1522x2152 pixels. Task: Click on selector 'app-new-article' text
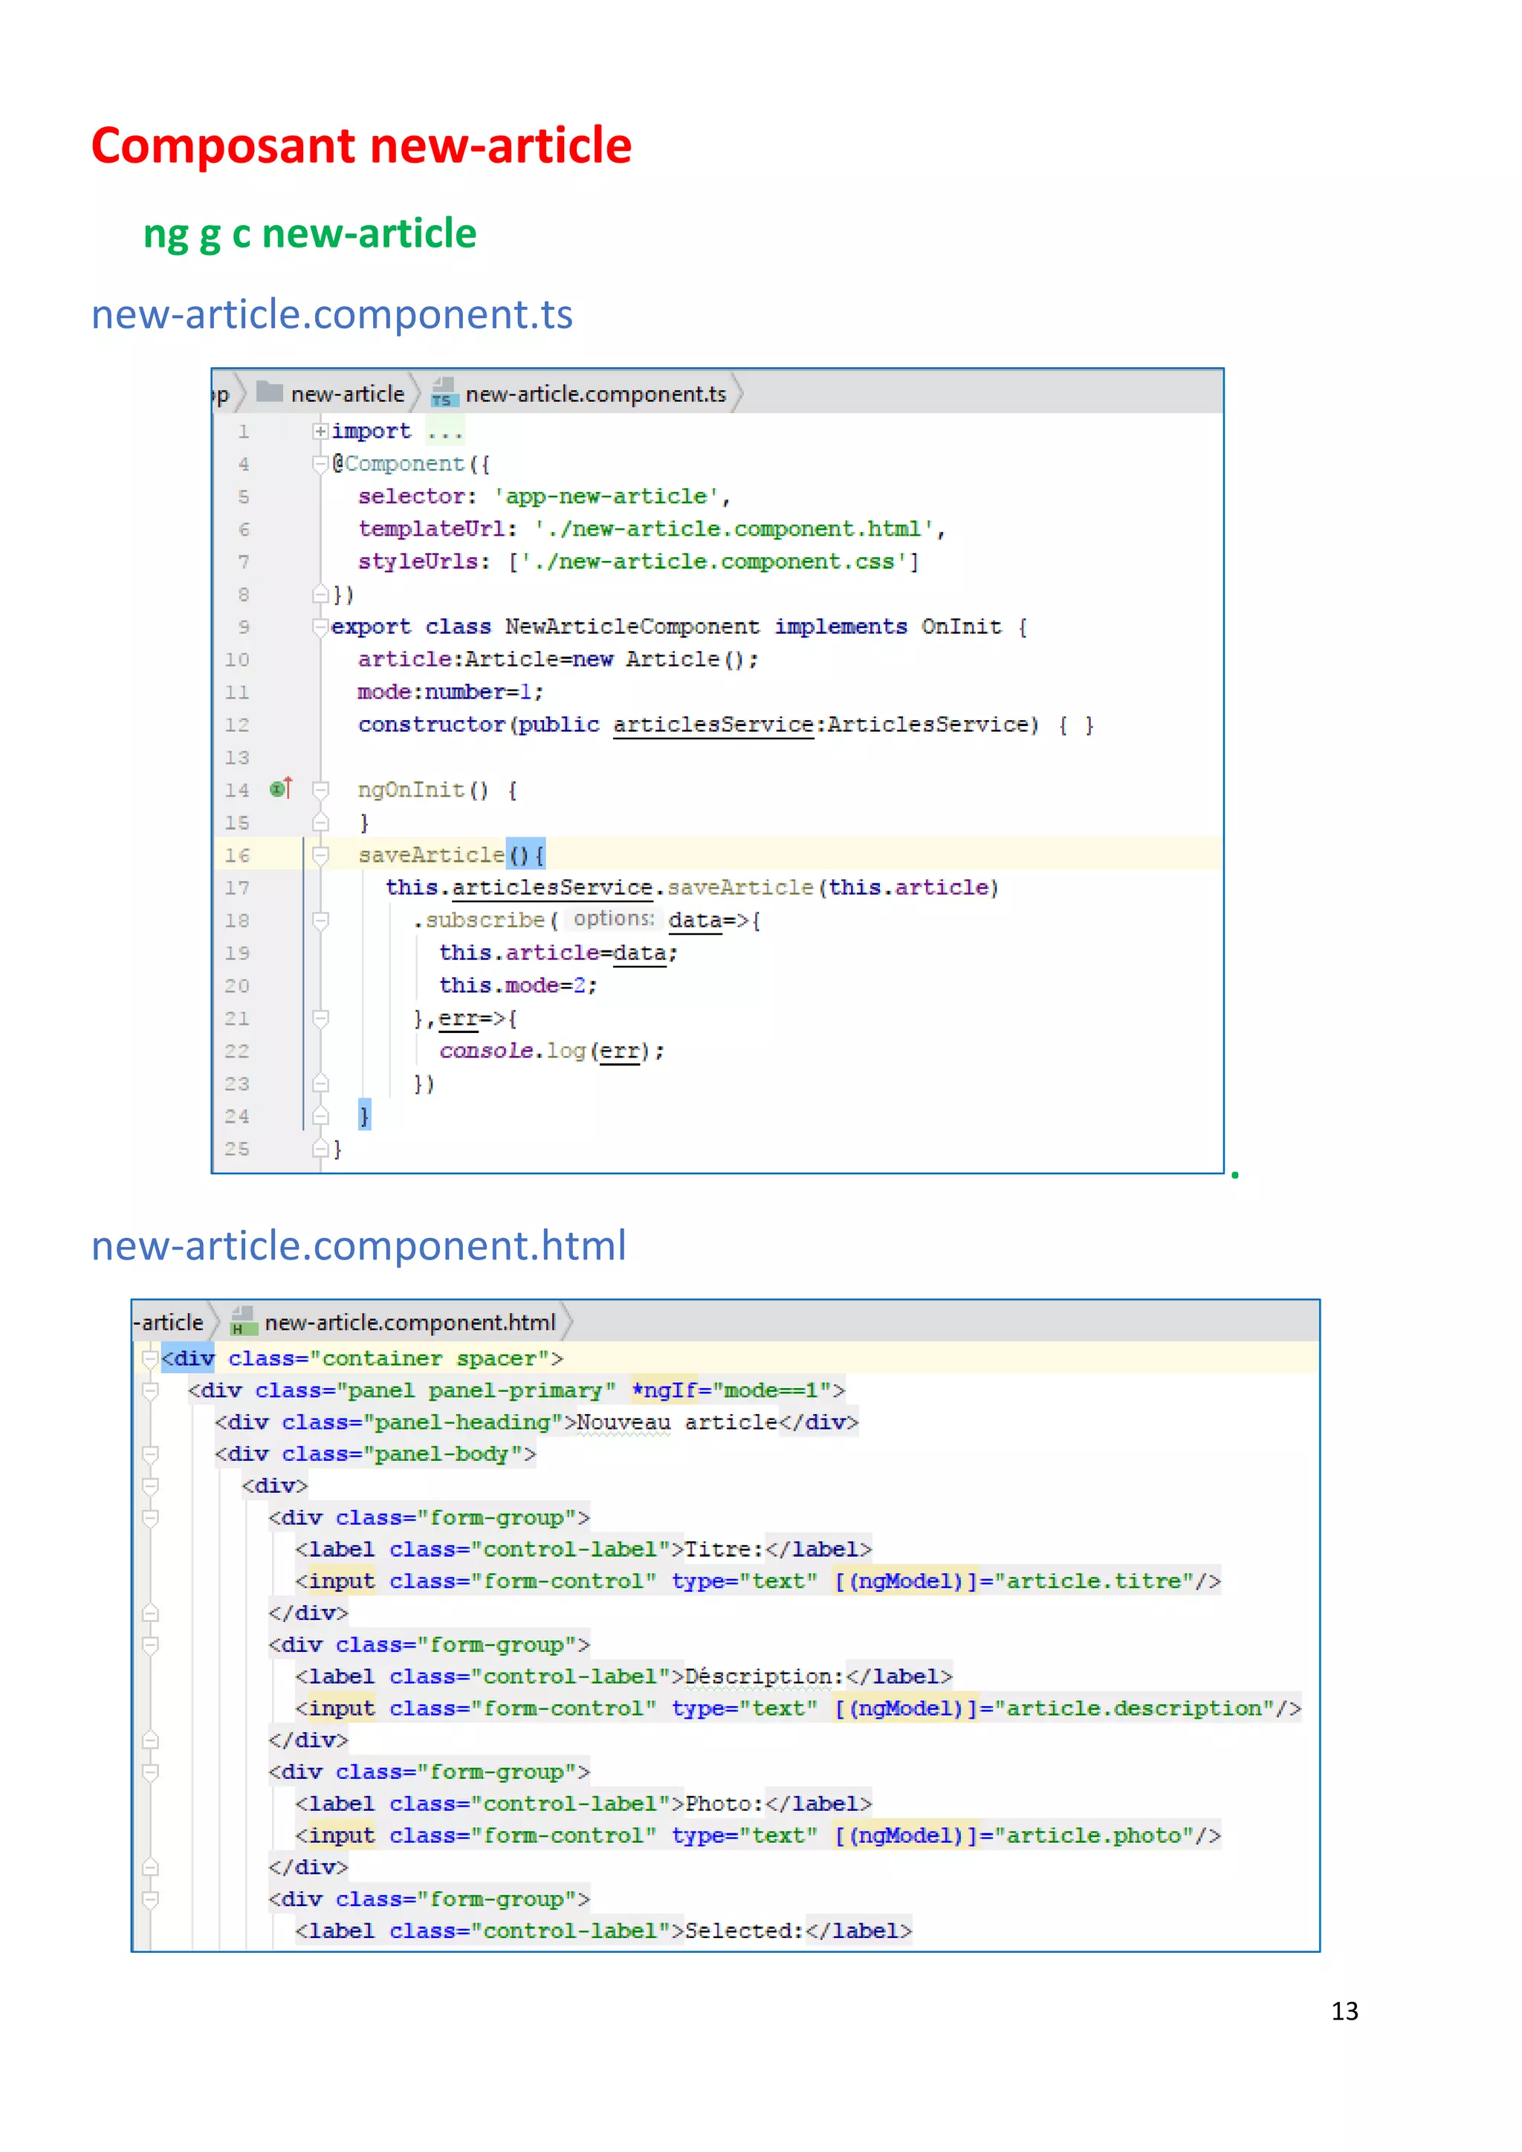tap(543, 496)
